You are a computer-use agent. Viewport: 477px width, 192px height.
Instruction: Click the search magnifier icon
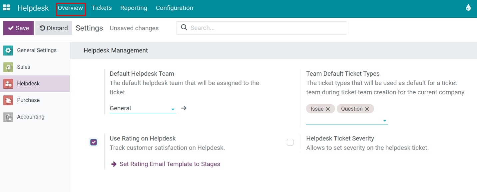[x=184, y=28]
